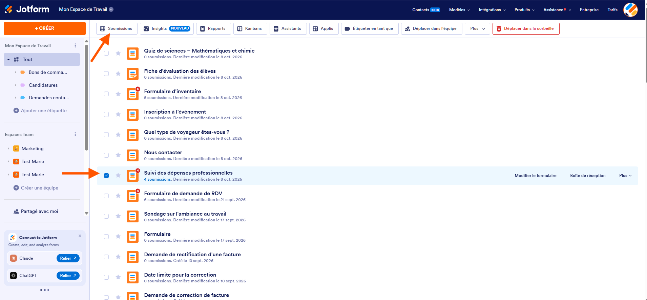Open the toolbar Plus dropdown
Screen dimensions: 647x300
477,28
